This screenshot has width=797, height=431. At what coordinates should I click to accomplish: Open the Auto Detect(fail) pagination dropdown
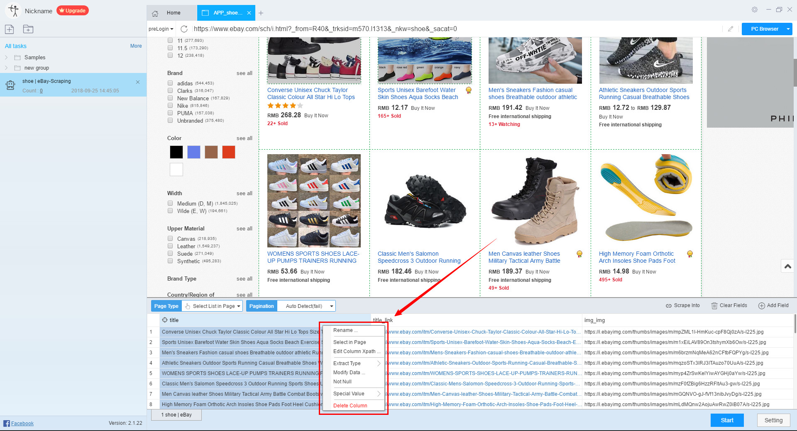point(307,306)
